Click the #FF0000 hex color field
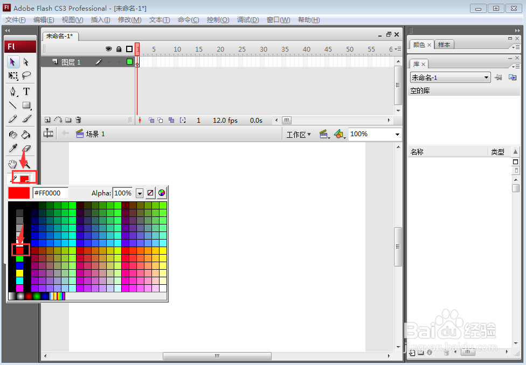 click(x=51, y=193)
